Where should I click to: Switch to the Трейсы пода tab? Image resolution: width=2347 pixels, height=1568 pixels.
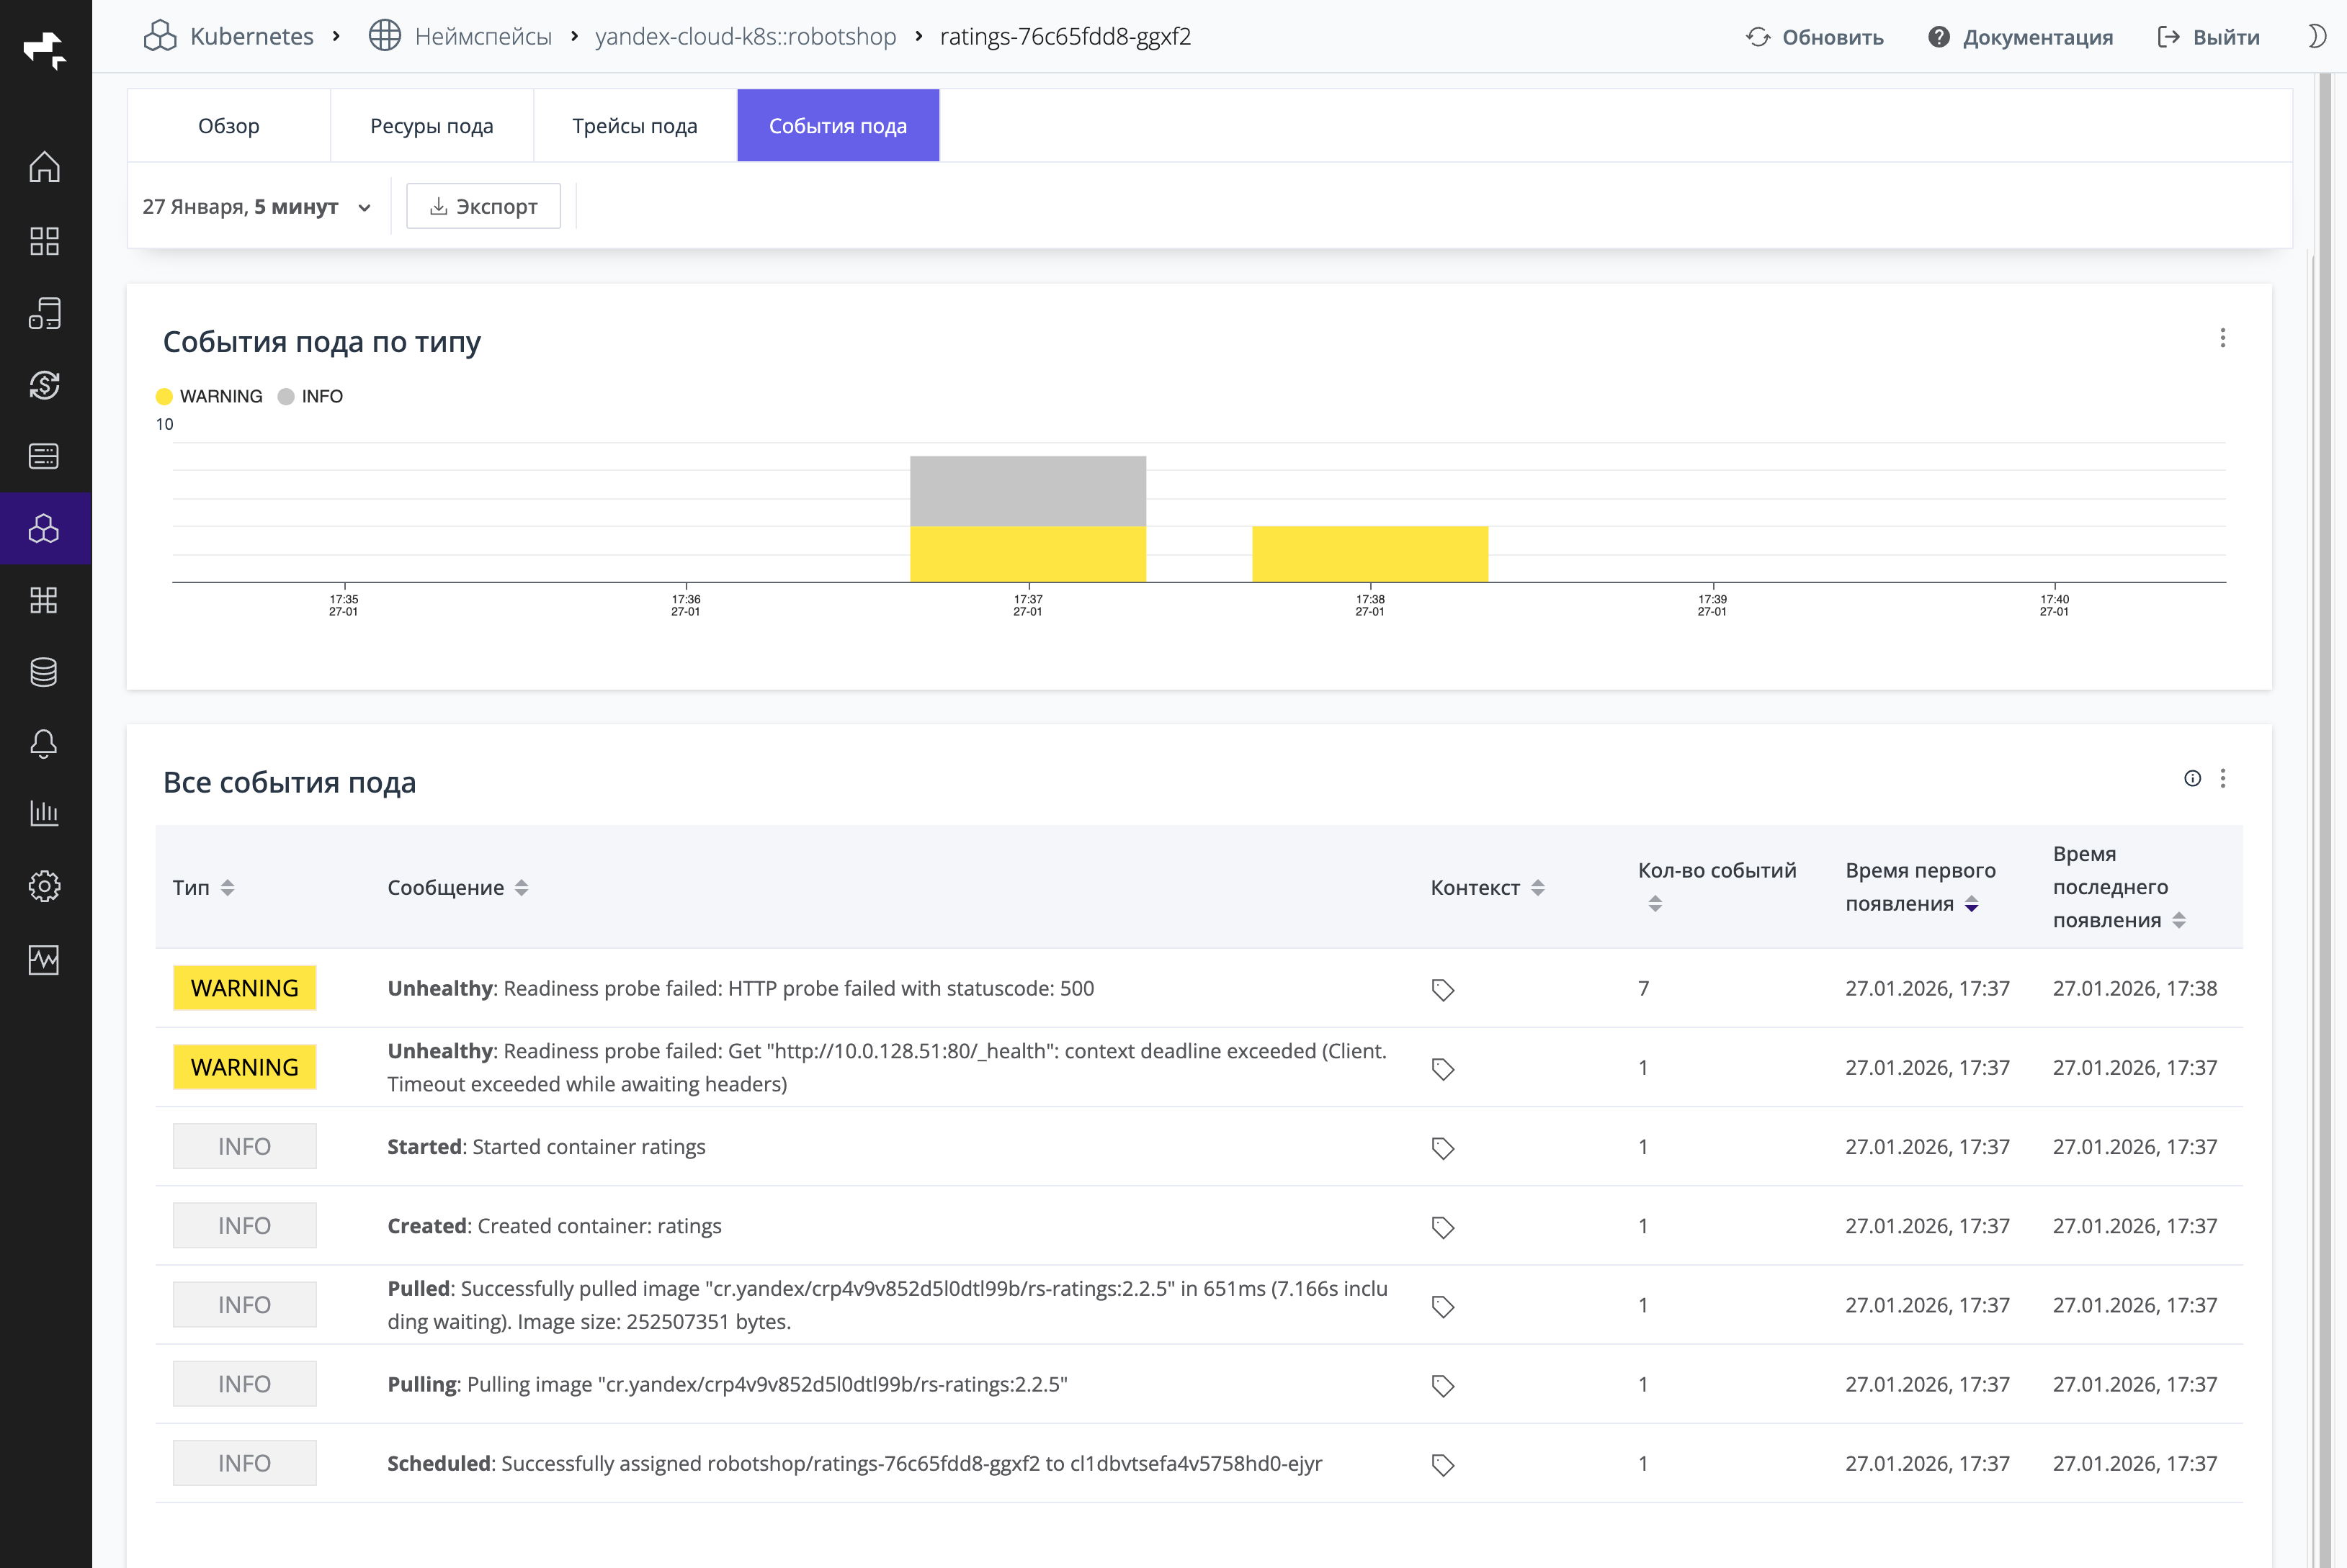[634, 126]
